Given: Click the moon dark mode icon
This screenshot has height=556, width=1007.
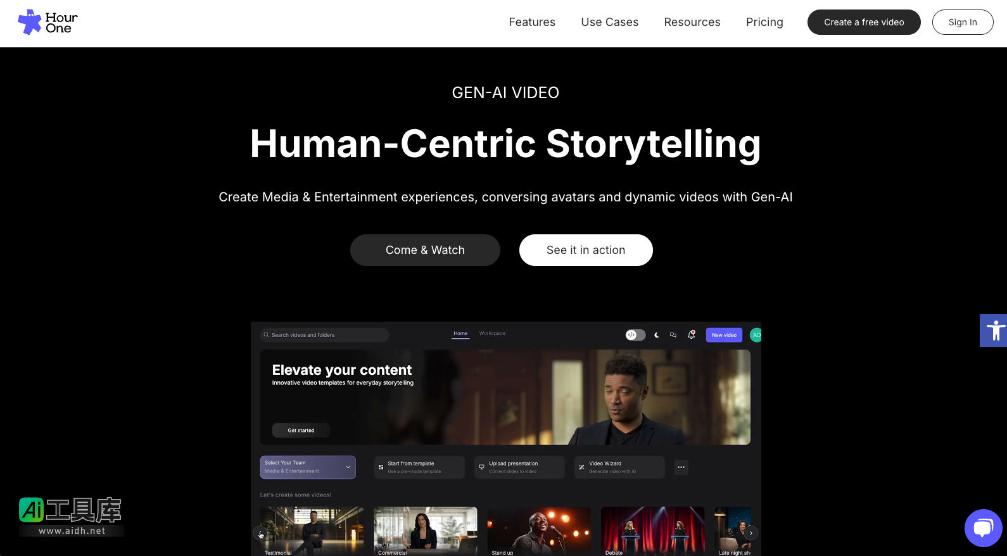Looking at the screenshot, I should point(657,335).
